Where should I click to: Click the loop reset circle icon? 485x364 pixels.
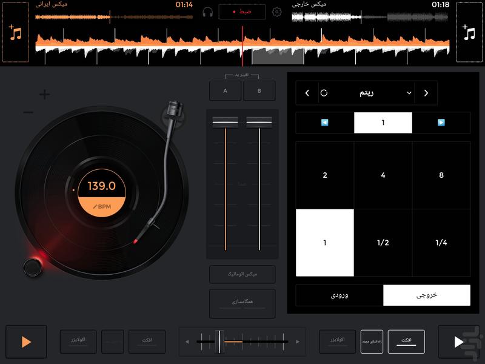click(x=324, y=93)
